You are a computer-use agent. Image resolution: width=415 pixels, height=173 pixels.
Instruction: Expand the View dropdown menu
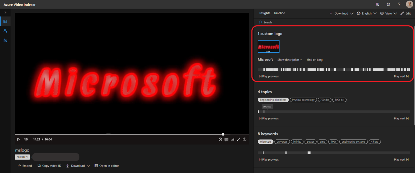tap(389, 13)
